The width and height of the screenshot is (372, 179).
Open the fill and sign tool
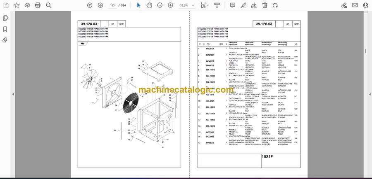[254, 5]
